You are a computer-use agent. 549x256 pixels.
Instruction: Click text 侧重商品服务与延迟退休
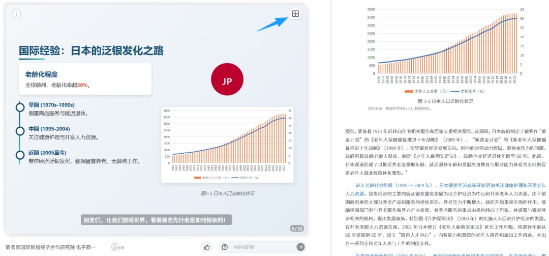58,113
